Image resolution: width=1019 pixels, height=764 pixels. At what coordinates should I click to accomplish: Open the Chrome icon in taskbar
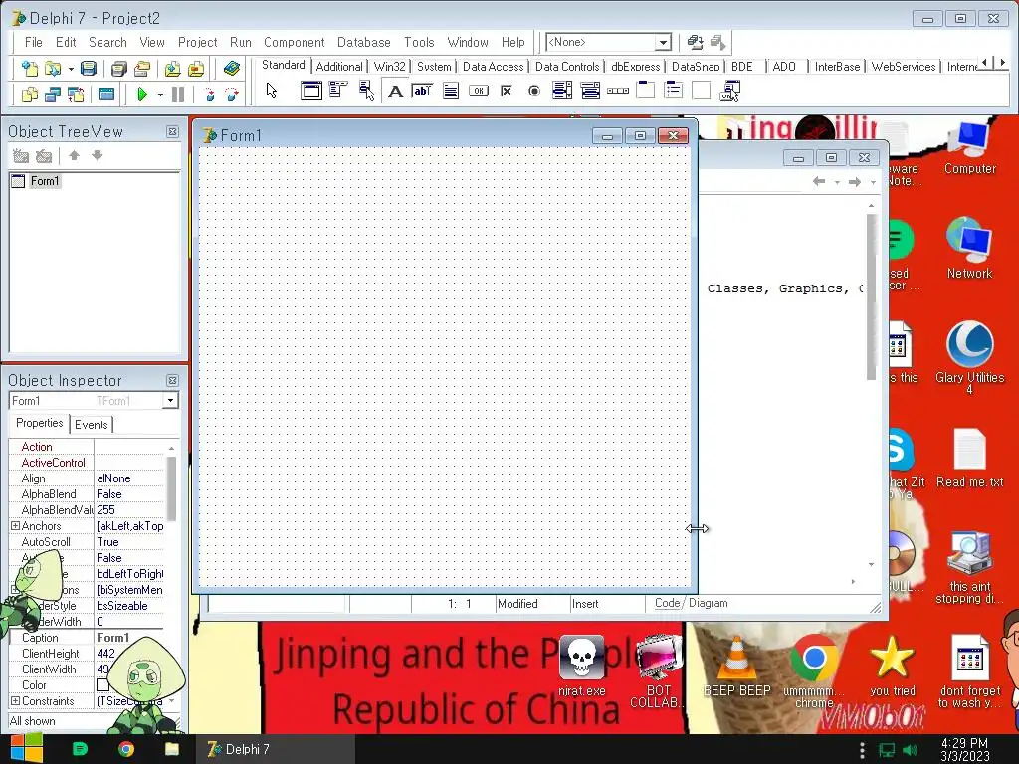point(126,749)
